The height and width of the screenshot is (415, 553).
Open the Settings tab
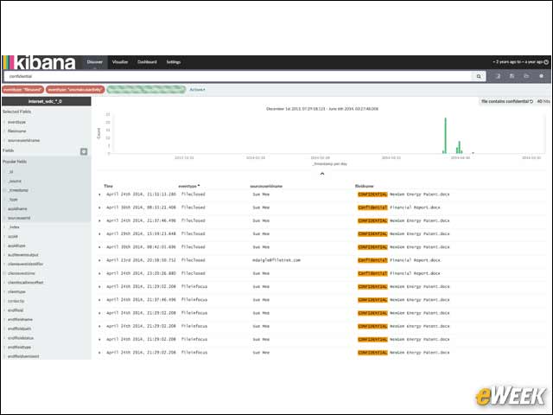pyautogui.click(x=173, y=62)
